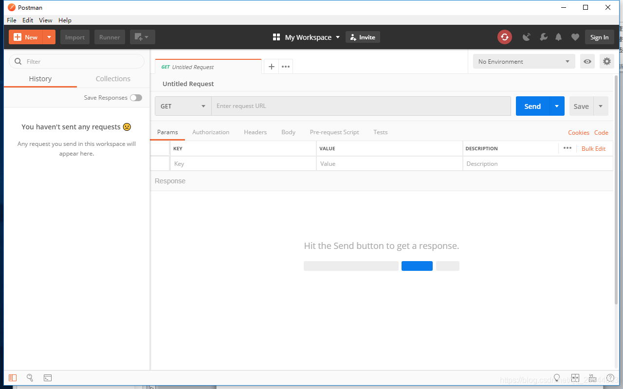Focus the sidebar Filter search field

[x=77, y=61]
